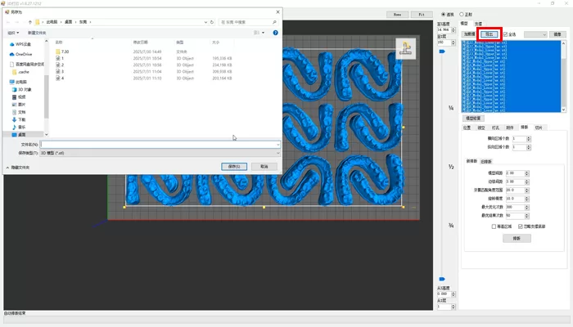Click the 保存(S) save button
Image resolution: width=573 pixels, height=327 pixels.
pos(234,167)
